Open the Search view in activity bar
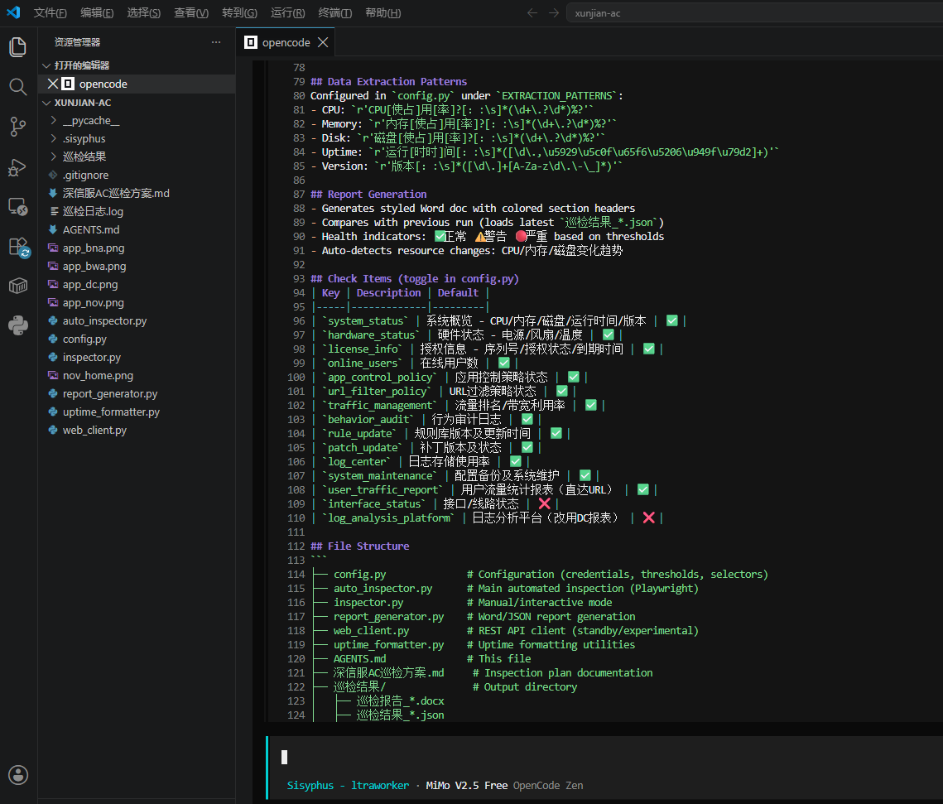 pyautogui.click(x=18, y=87)
